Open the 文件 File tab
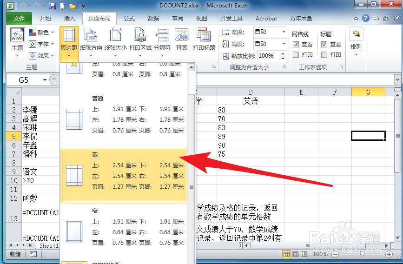 point(19,19)
